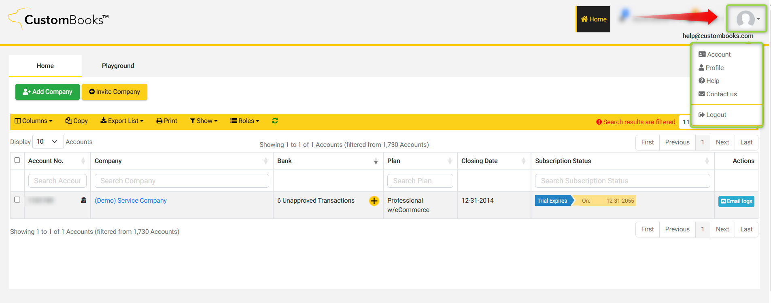
Task: Click the Copy toolbar button
Action: 76,121
